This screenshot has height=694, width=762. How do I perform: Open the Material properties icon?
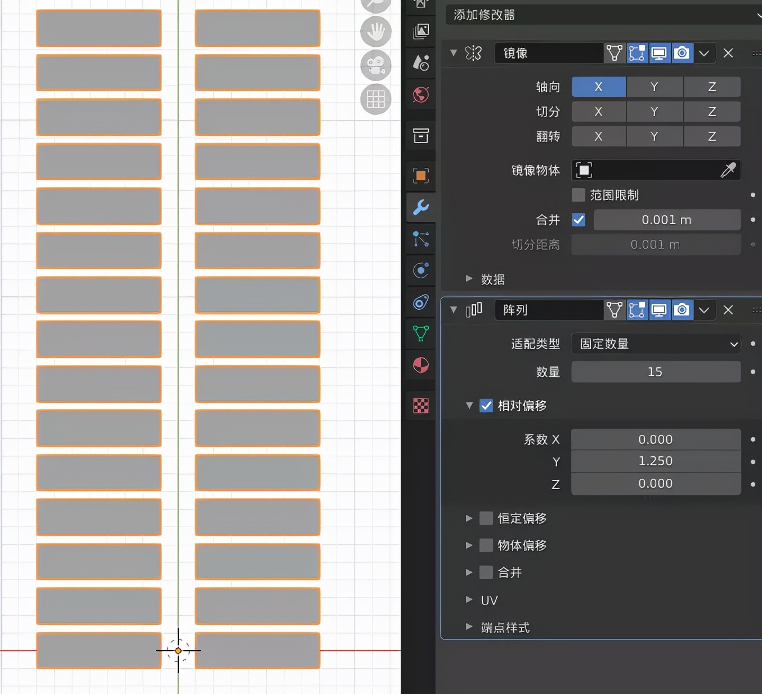(x=420, y=366)
